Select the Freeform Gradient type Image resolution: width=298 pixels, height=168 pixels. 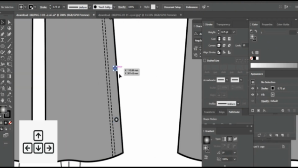point(235,139)
